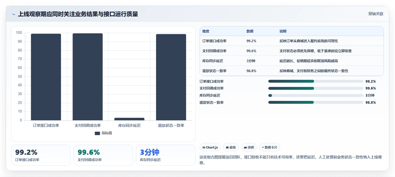This screenshot has height=177, width=395.
Task: Click the 退款状态一致率 progress bar
Action: point(315,102)
